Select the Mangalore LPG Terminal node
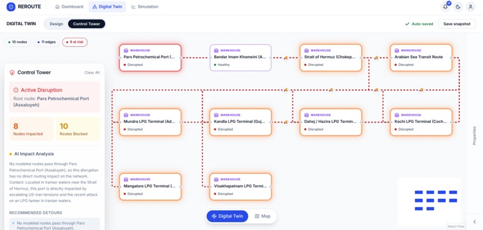Screen dimensions: 483x230 click(x=150, y=187)
